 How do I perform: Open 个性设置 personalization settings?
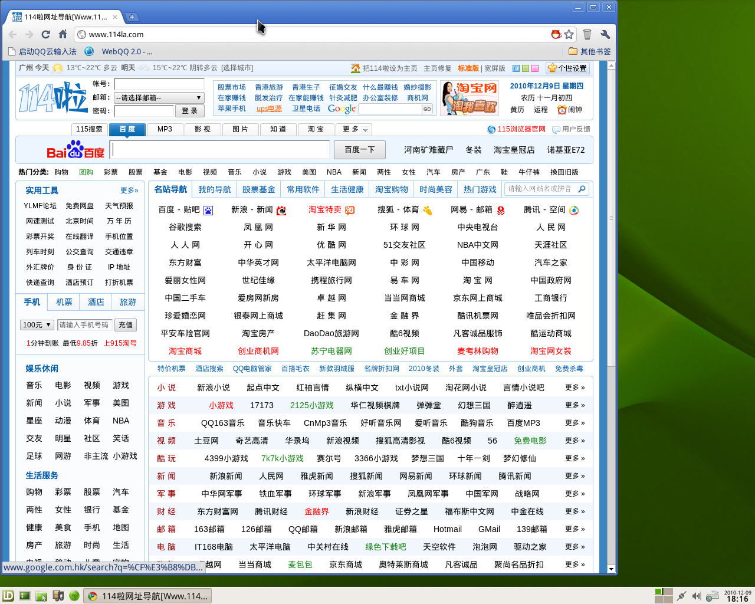pyautogui.click(x=567, y=68)
